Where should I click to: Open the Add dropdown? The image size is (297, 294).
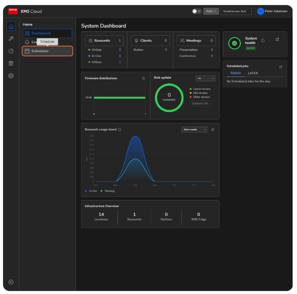tap(211, 11)
